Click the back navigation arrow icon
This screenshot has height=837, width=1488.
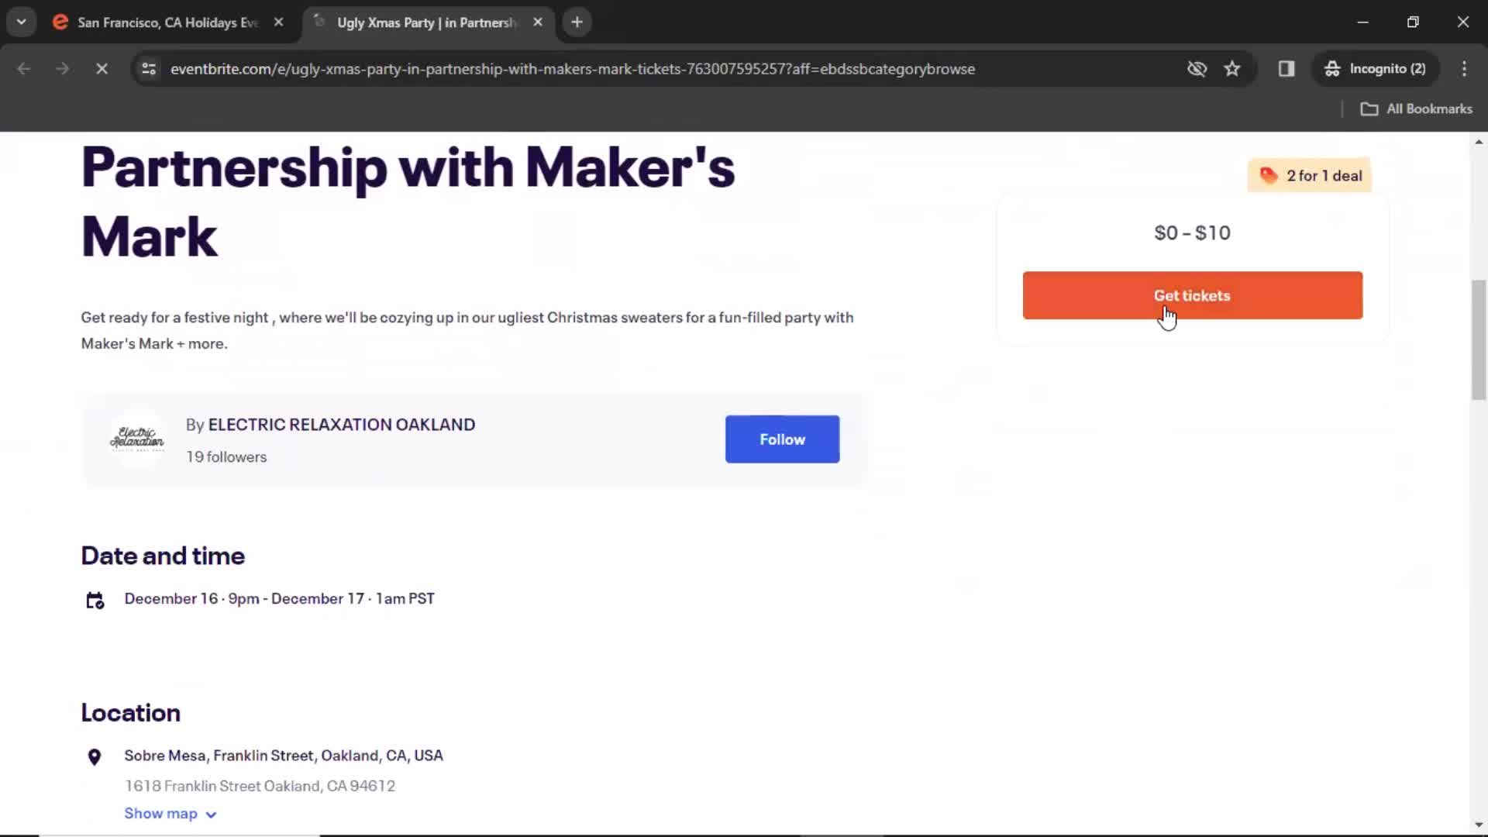click(23, 68)
